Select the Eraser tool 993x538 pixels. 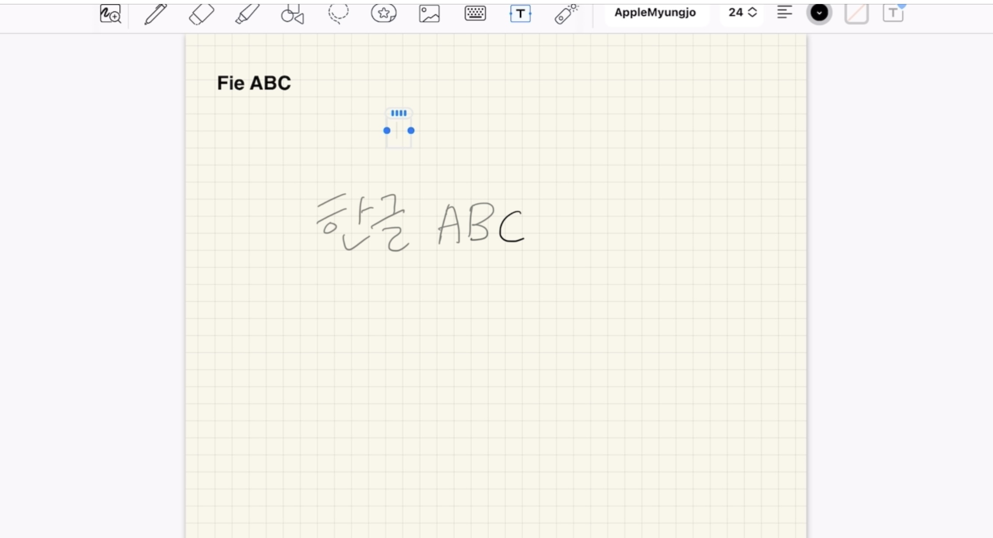pos(202,14)
